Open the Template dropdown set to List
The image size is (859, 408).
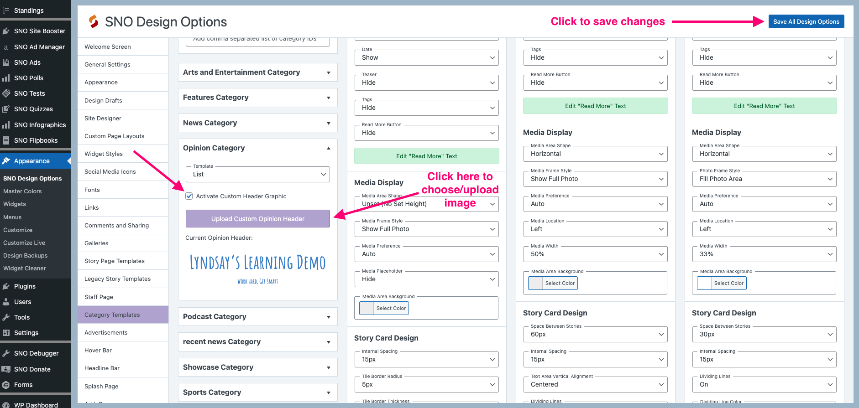(x=257, y=174)
